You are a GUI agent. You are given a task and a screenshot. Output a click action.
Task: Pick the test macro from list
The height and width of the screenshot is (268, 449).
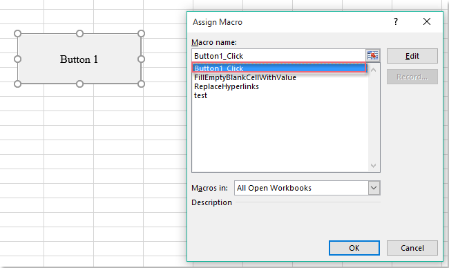(200, 95)
